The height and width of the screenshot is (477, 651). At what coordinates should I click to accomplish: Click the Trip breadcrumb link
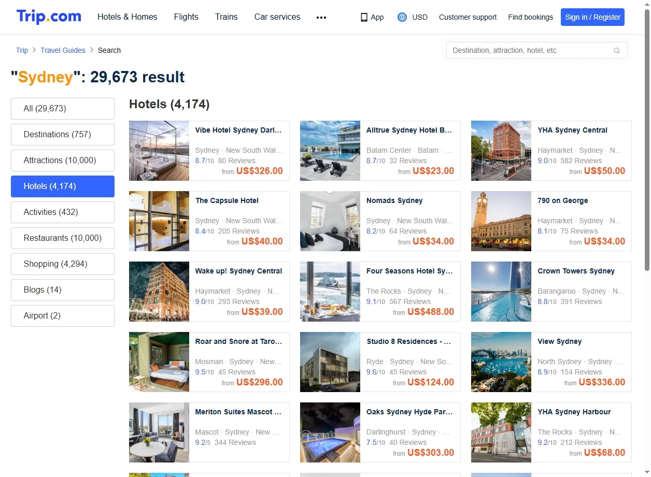[x=22, y=50]
